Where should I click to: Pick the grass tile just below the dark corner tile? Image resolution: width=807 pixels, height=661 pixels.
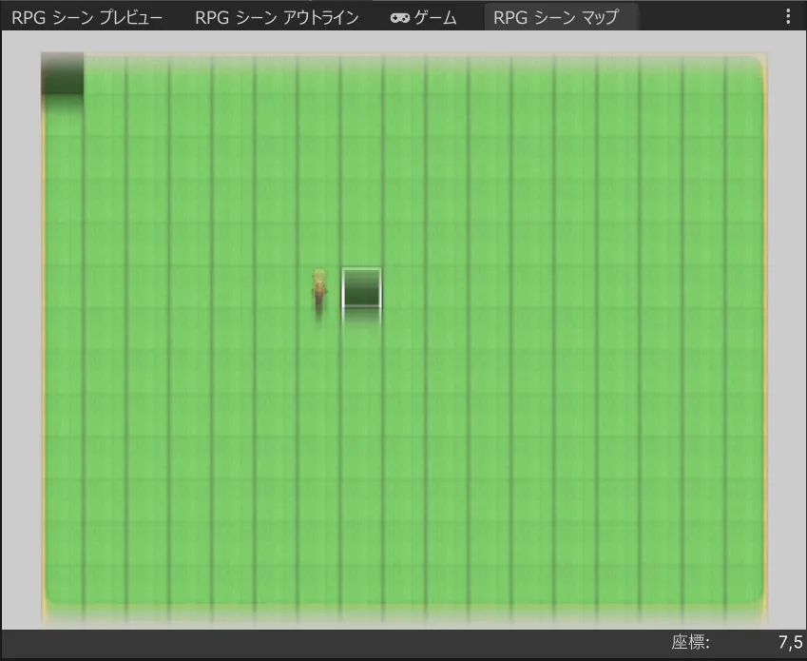coord(63,117)
